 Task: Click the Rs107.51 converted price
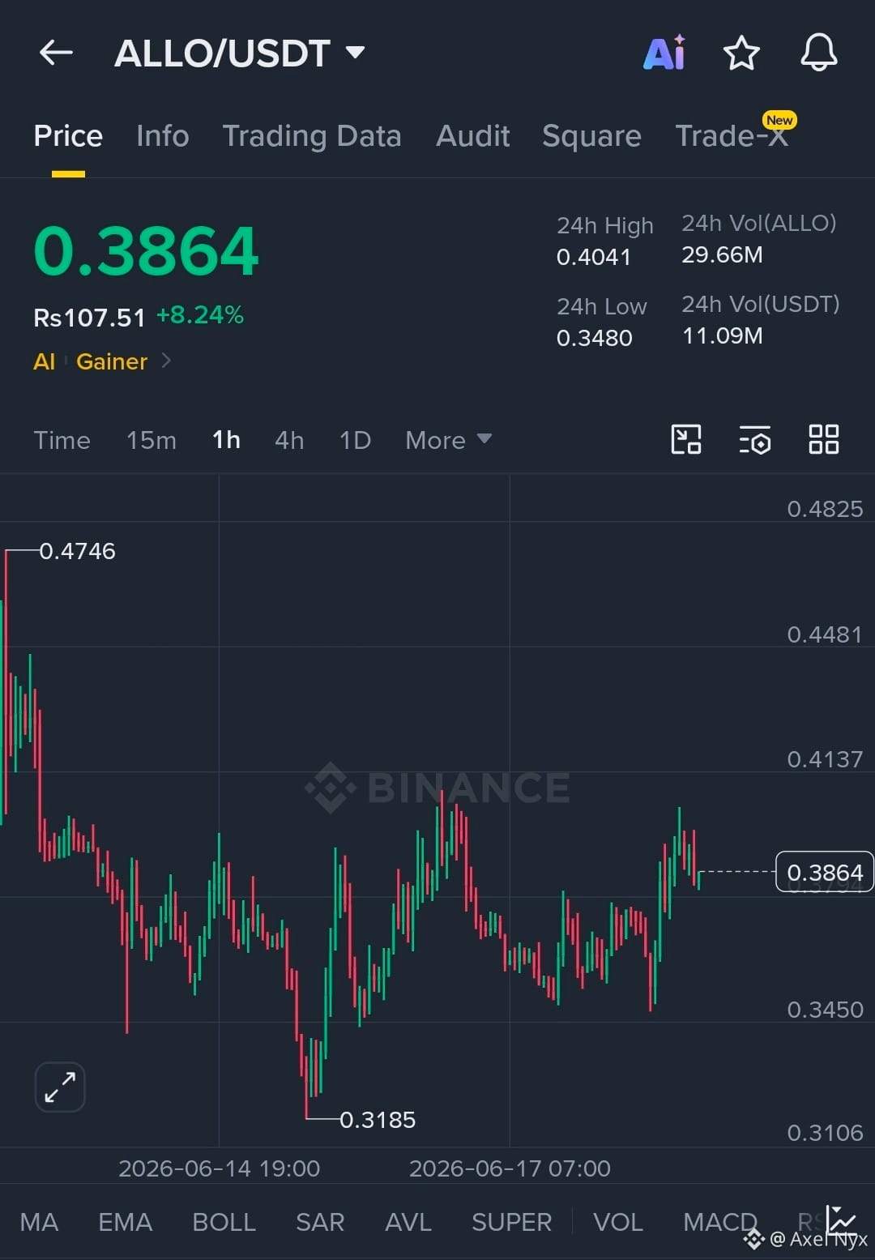click(x=89, y=318)
